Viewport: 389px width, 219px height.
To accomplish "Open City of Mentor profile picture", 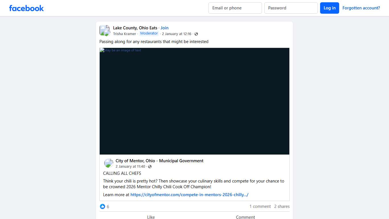I will point(108,163).
